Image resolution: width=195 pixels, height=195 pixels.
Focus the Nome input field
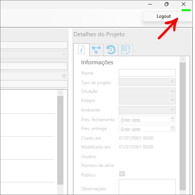coord(147,73)
